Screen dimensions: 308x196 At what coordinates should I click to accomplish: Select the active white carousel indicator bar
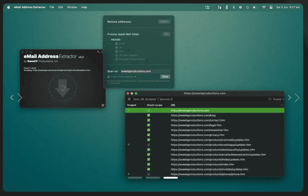(171, 178)
